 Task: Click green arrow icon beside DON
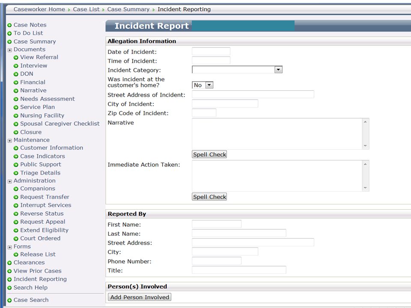[16, 74]
